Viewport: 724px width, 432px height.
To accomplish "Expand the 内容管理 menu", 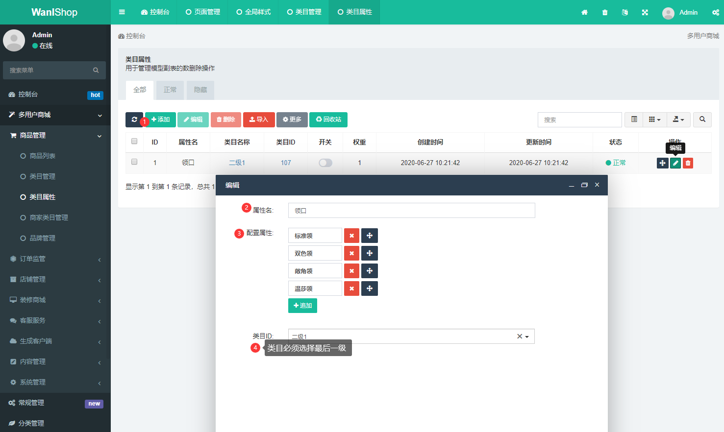I will pos(55,361).
